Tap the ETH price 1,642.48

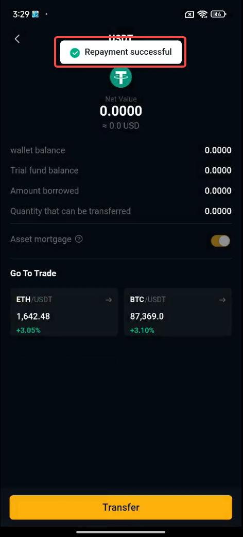click(x=33, y=317)
